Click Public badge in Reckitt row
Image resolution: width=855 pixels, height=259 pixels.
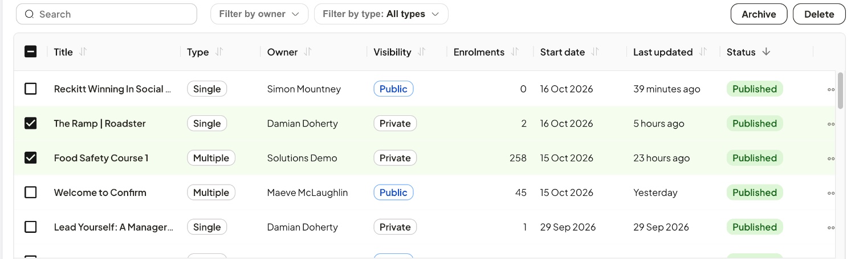click(x=393, y=89)
